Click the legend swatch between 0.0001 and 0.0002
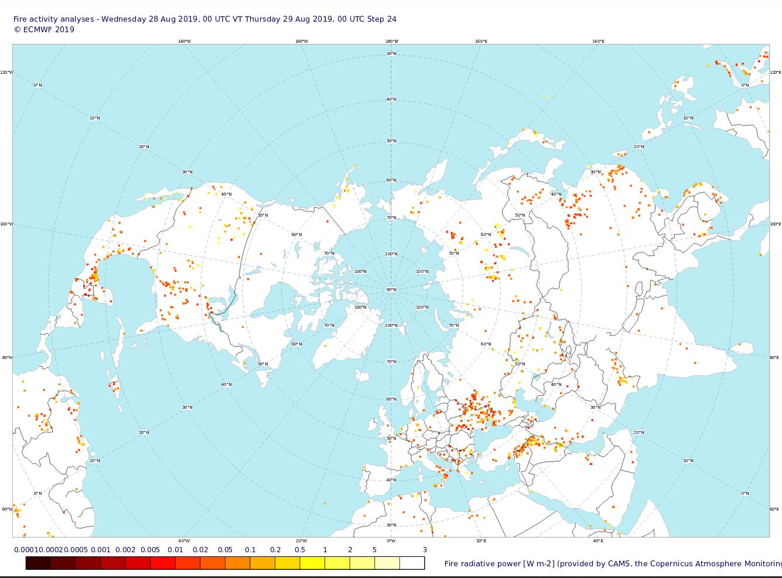782x578 pixels. click(x=38, y=563)
